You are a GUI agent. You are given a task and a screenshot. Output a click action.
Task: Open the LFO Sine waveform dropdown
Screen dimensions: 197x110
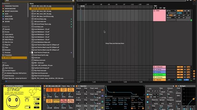(150, 91)
